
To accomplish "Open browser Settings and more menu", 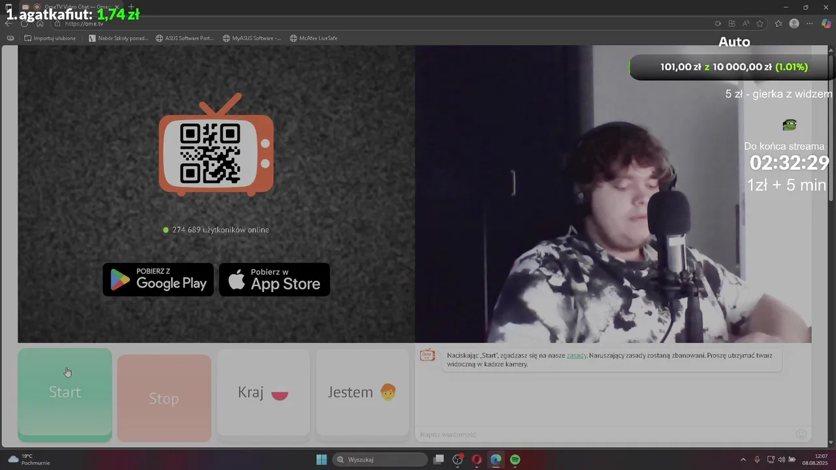I will click(811, 23).
